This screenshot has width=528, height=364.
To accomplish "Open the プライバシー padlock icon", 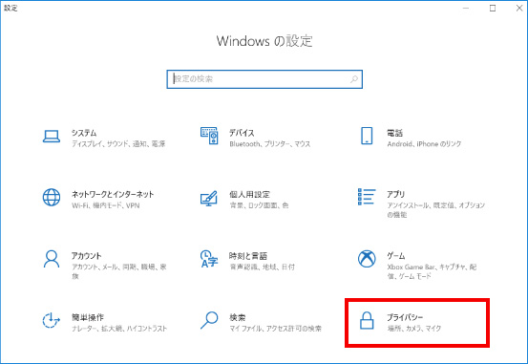I will point(367,320).
